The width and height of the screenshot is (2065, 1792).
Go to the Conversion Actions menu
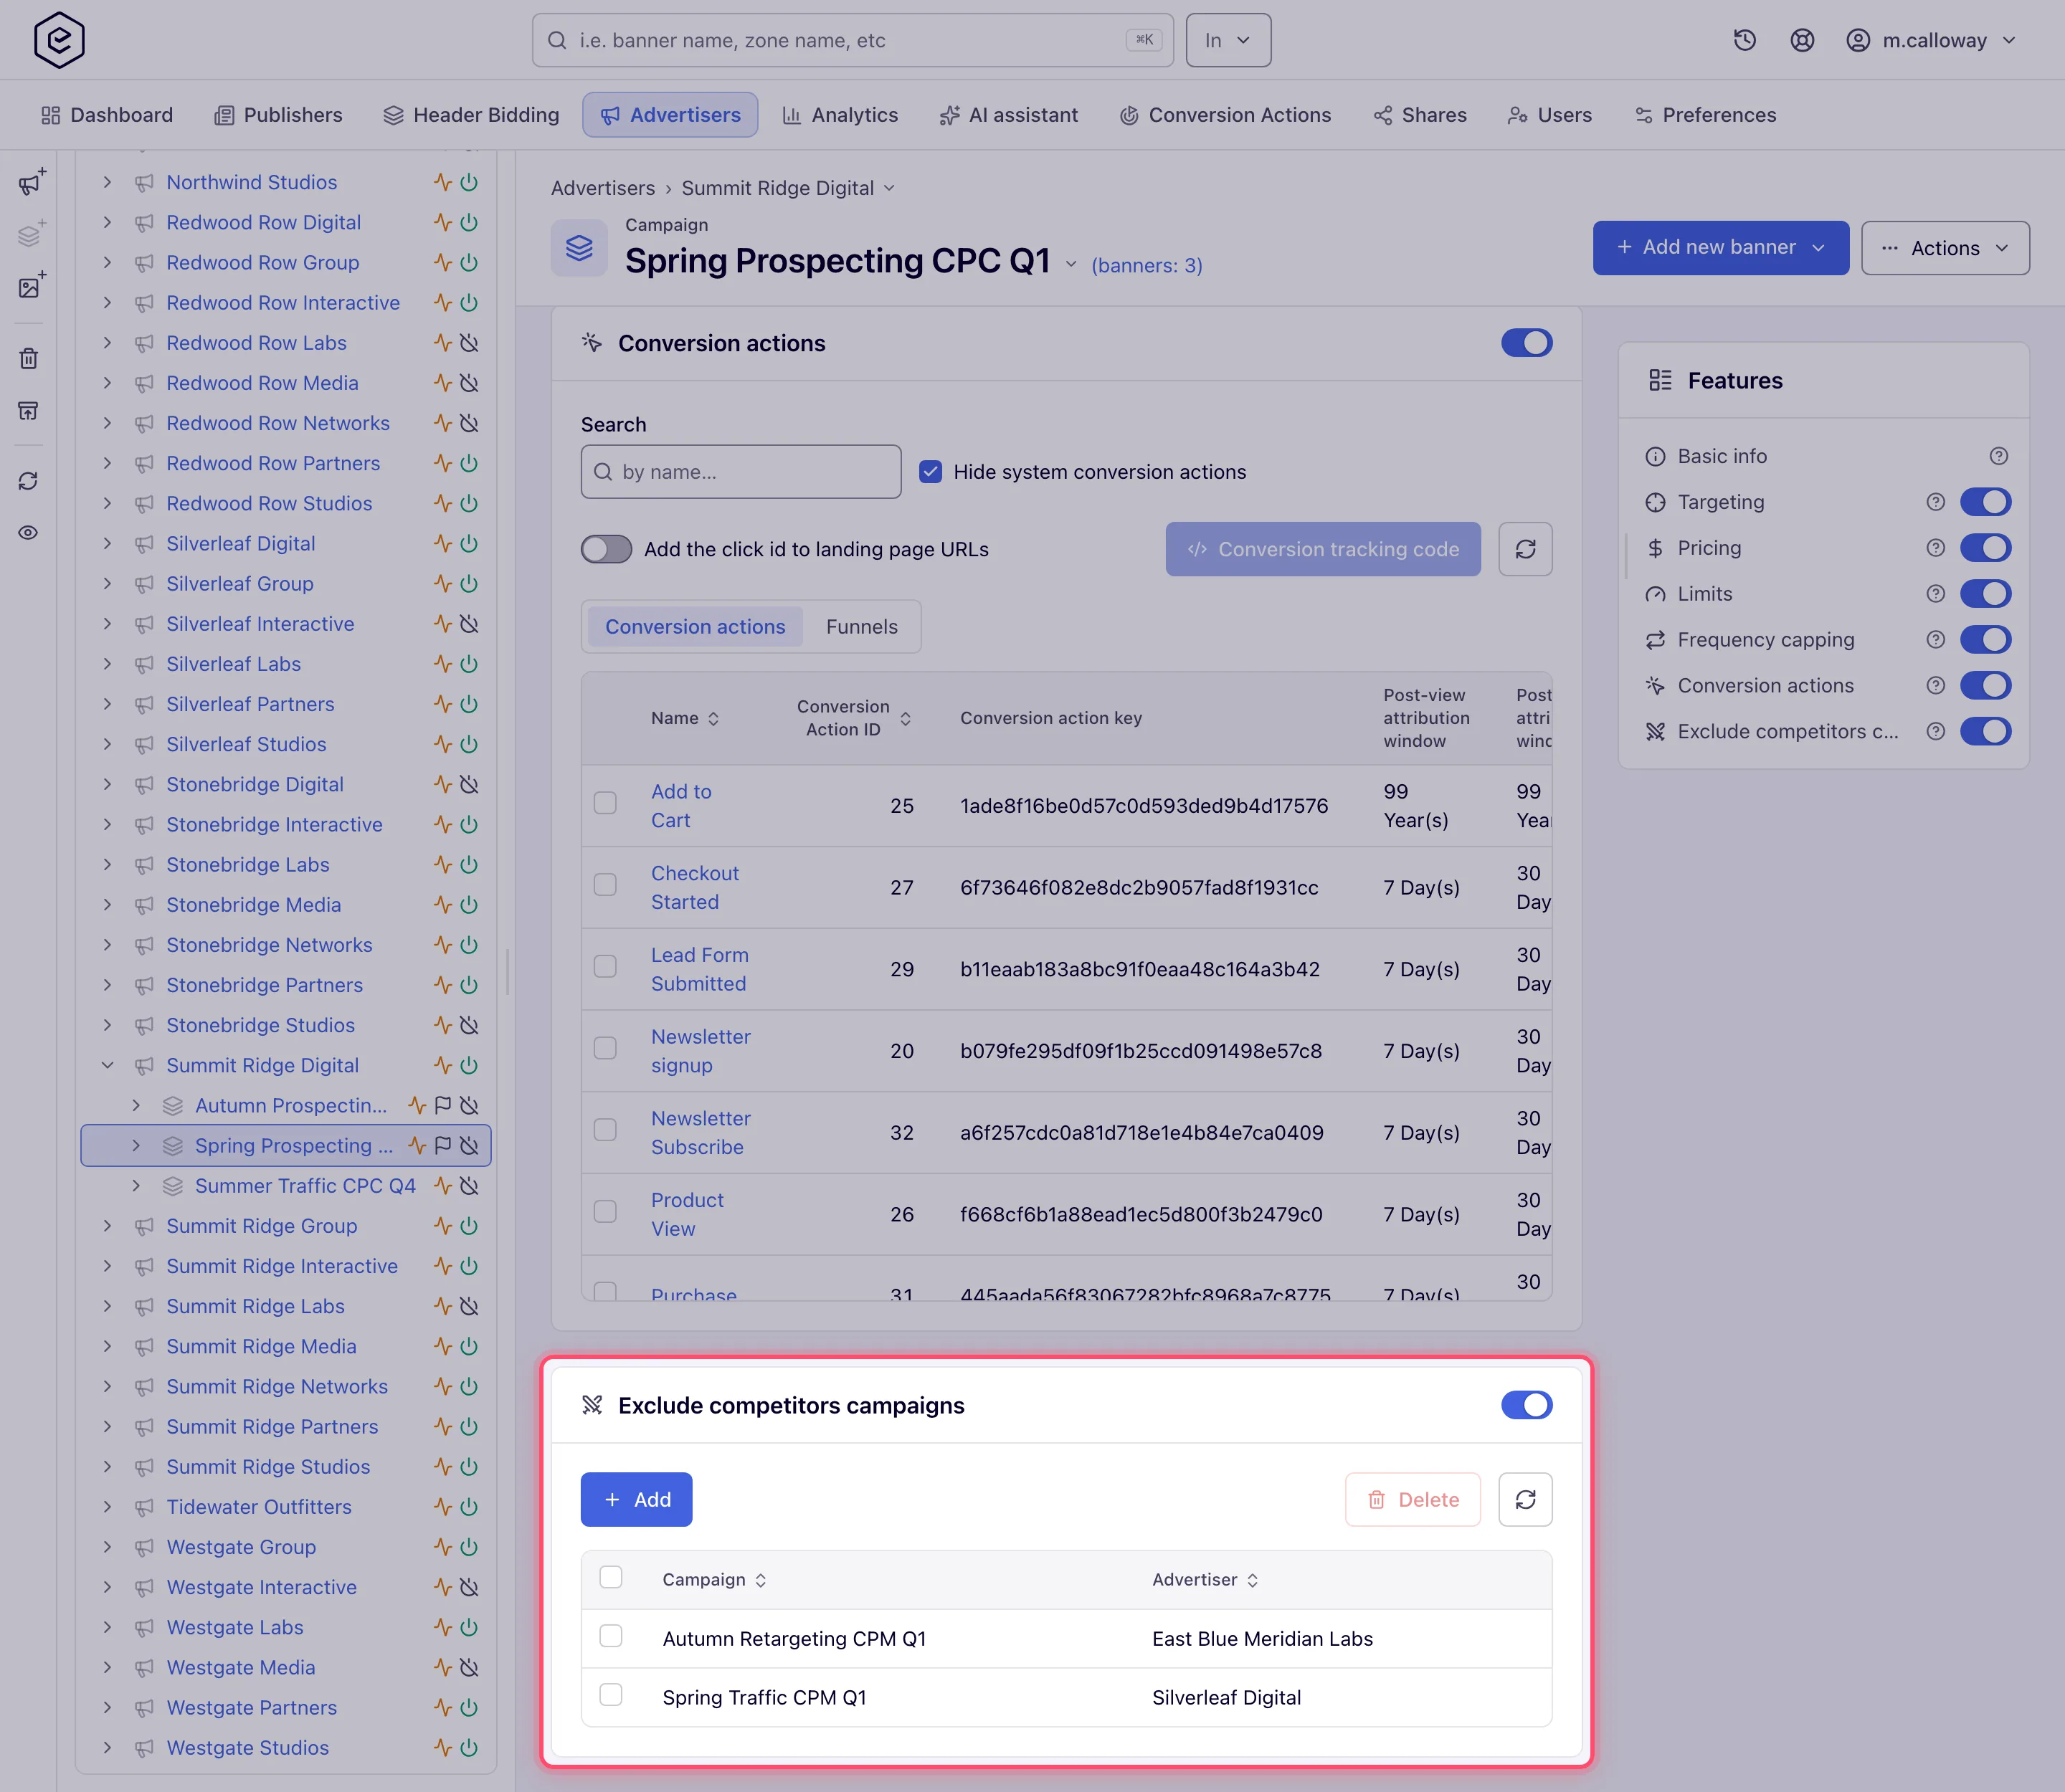pos(1225,115)
